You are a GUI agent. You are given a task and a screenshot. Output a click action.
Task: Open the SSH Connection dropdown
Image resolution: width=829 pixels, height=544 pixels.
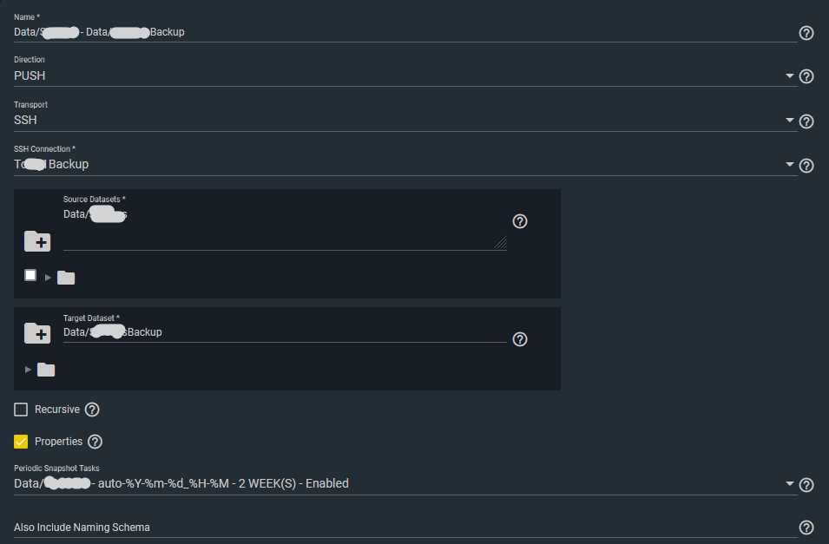pyautogui.click(x=399, y=164)
